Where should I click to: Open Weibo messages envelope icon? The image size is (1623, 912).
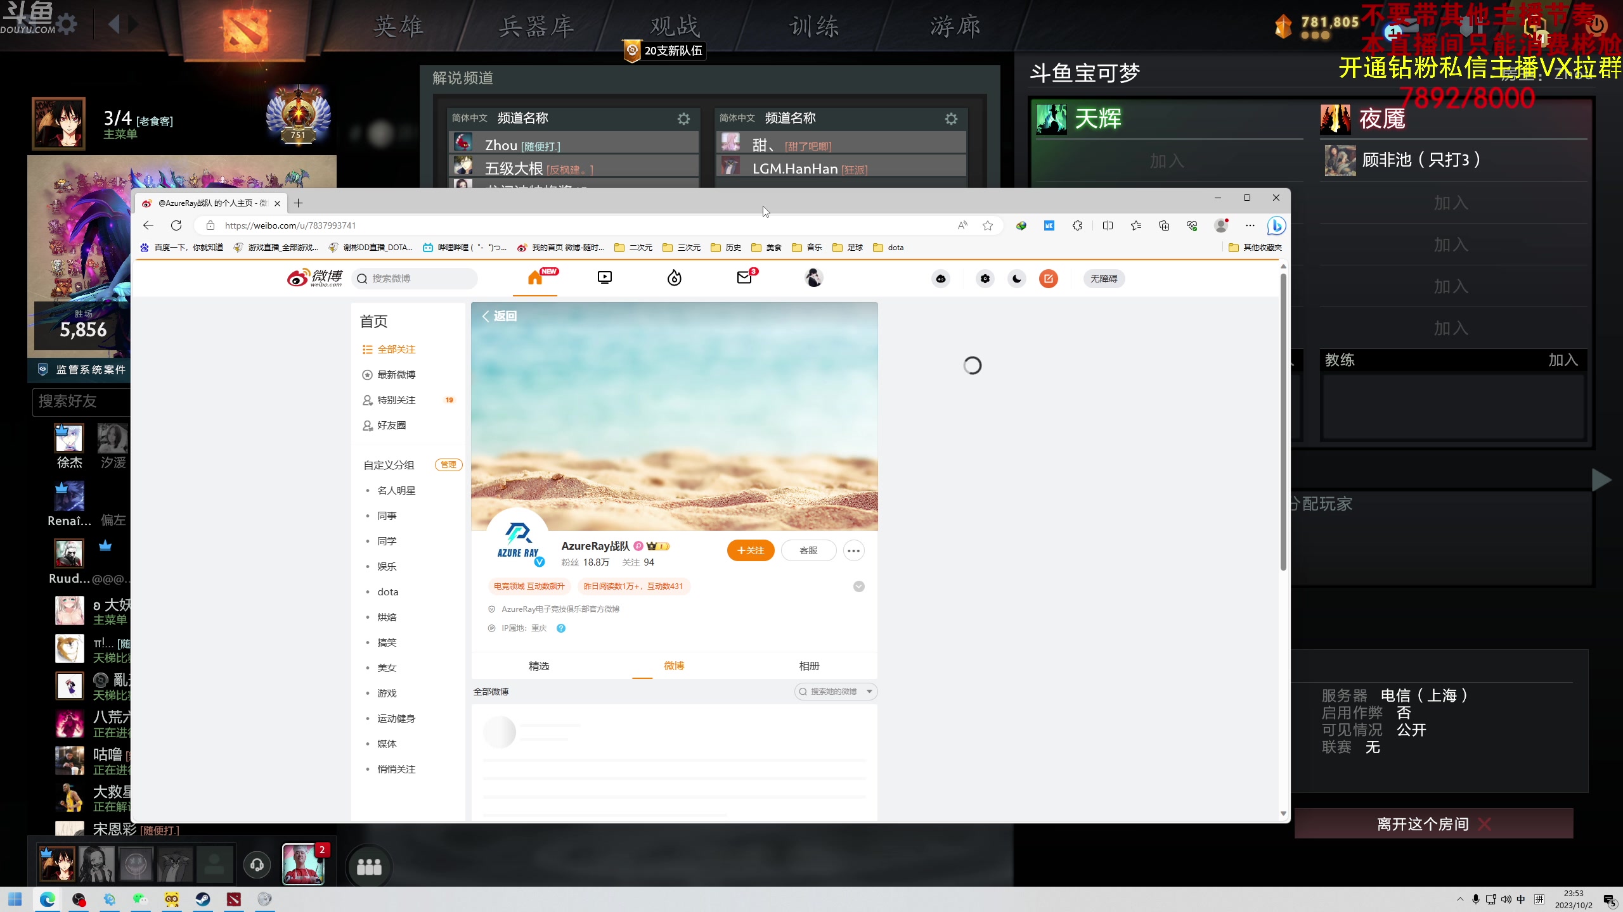tap(744, 278)
